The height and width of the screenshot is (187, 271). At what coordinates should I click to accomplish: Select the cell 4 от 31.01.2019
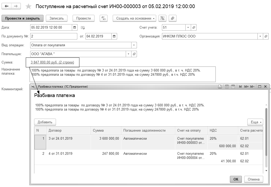(x=68, y=157)
